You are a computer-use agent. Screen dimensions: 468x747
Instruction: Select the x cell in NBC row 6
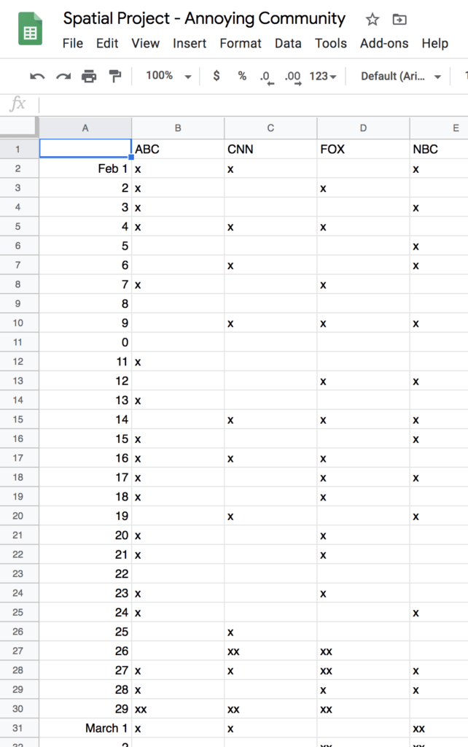(439, 246)
